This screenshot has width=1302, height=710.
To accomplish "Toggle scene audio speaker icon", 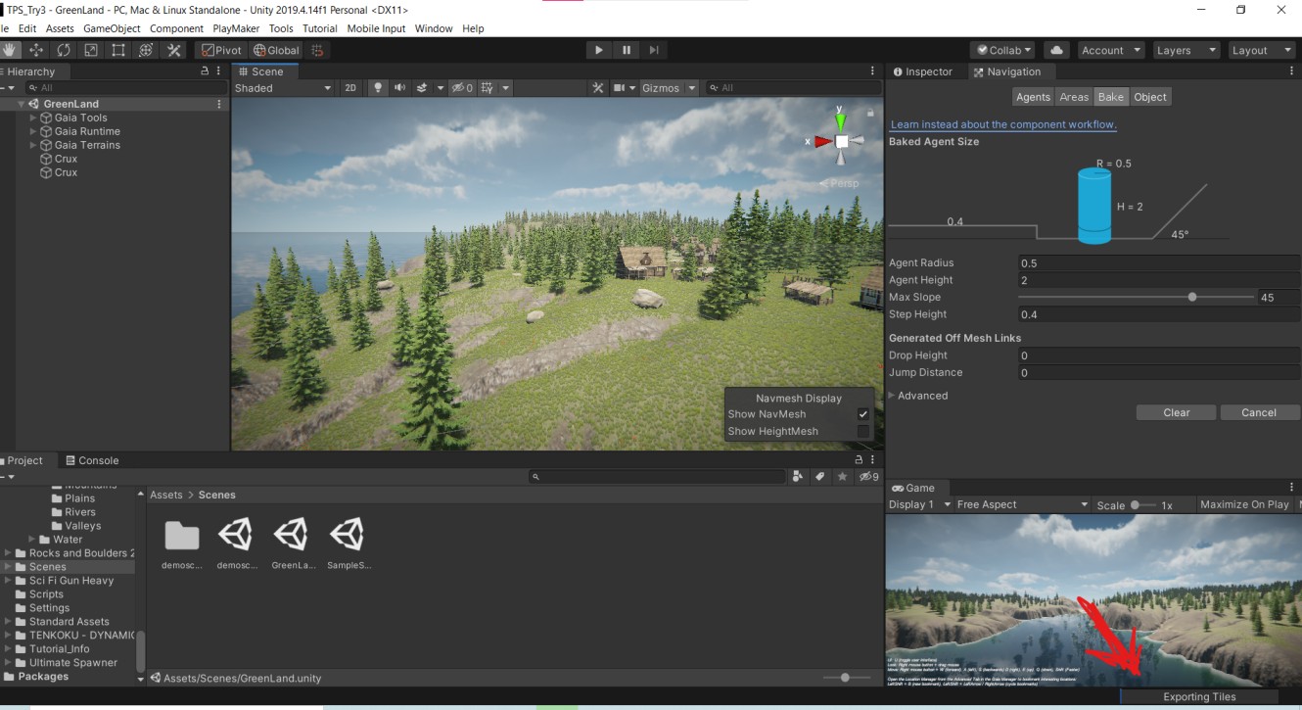I will 399,88.
